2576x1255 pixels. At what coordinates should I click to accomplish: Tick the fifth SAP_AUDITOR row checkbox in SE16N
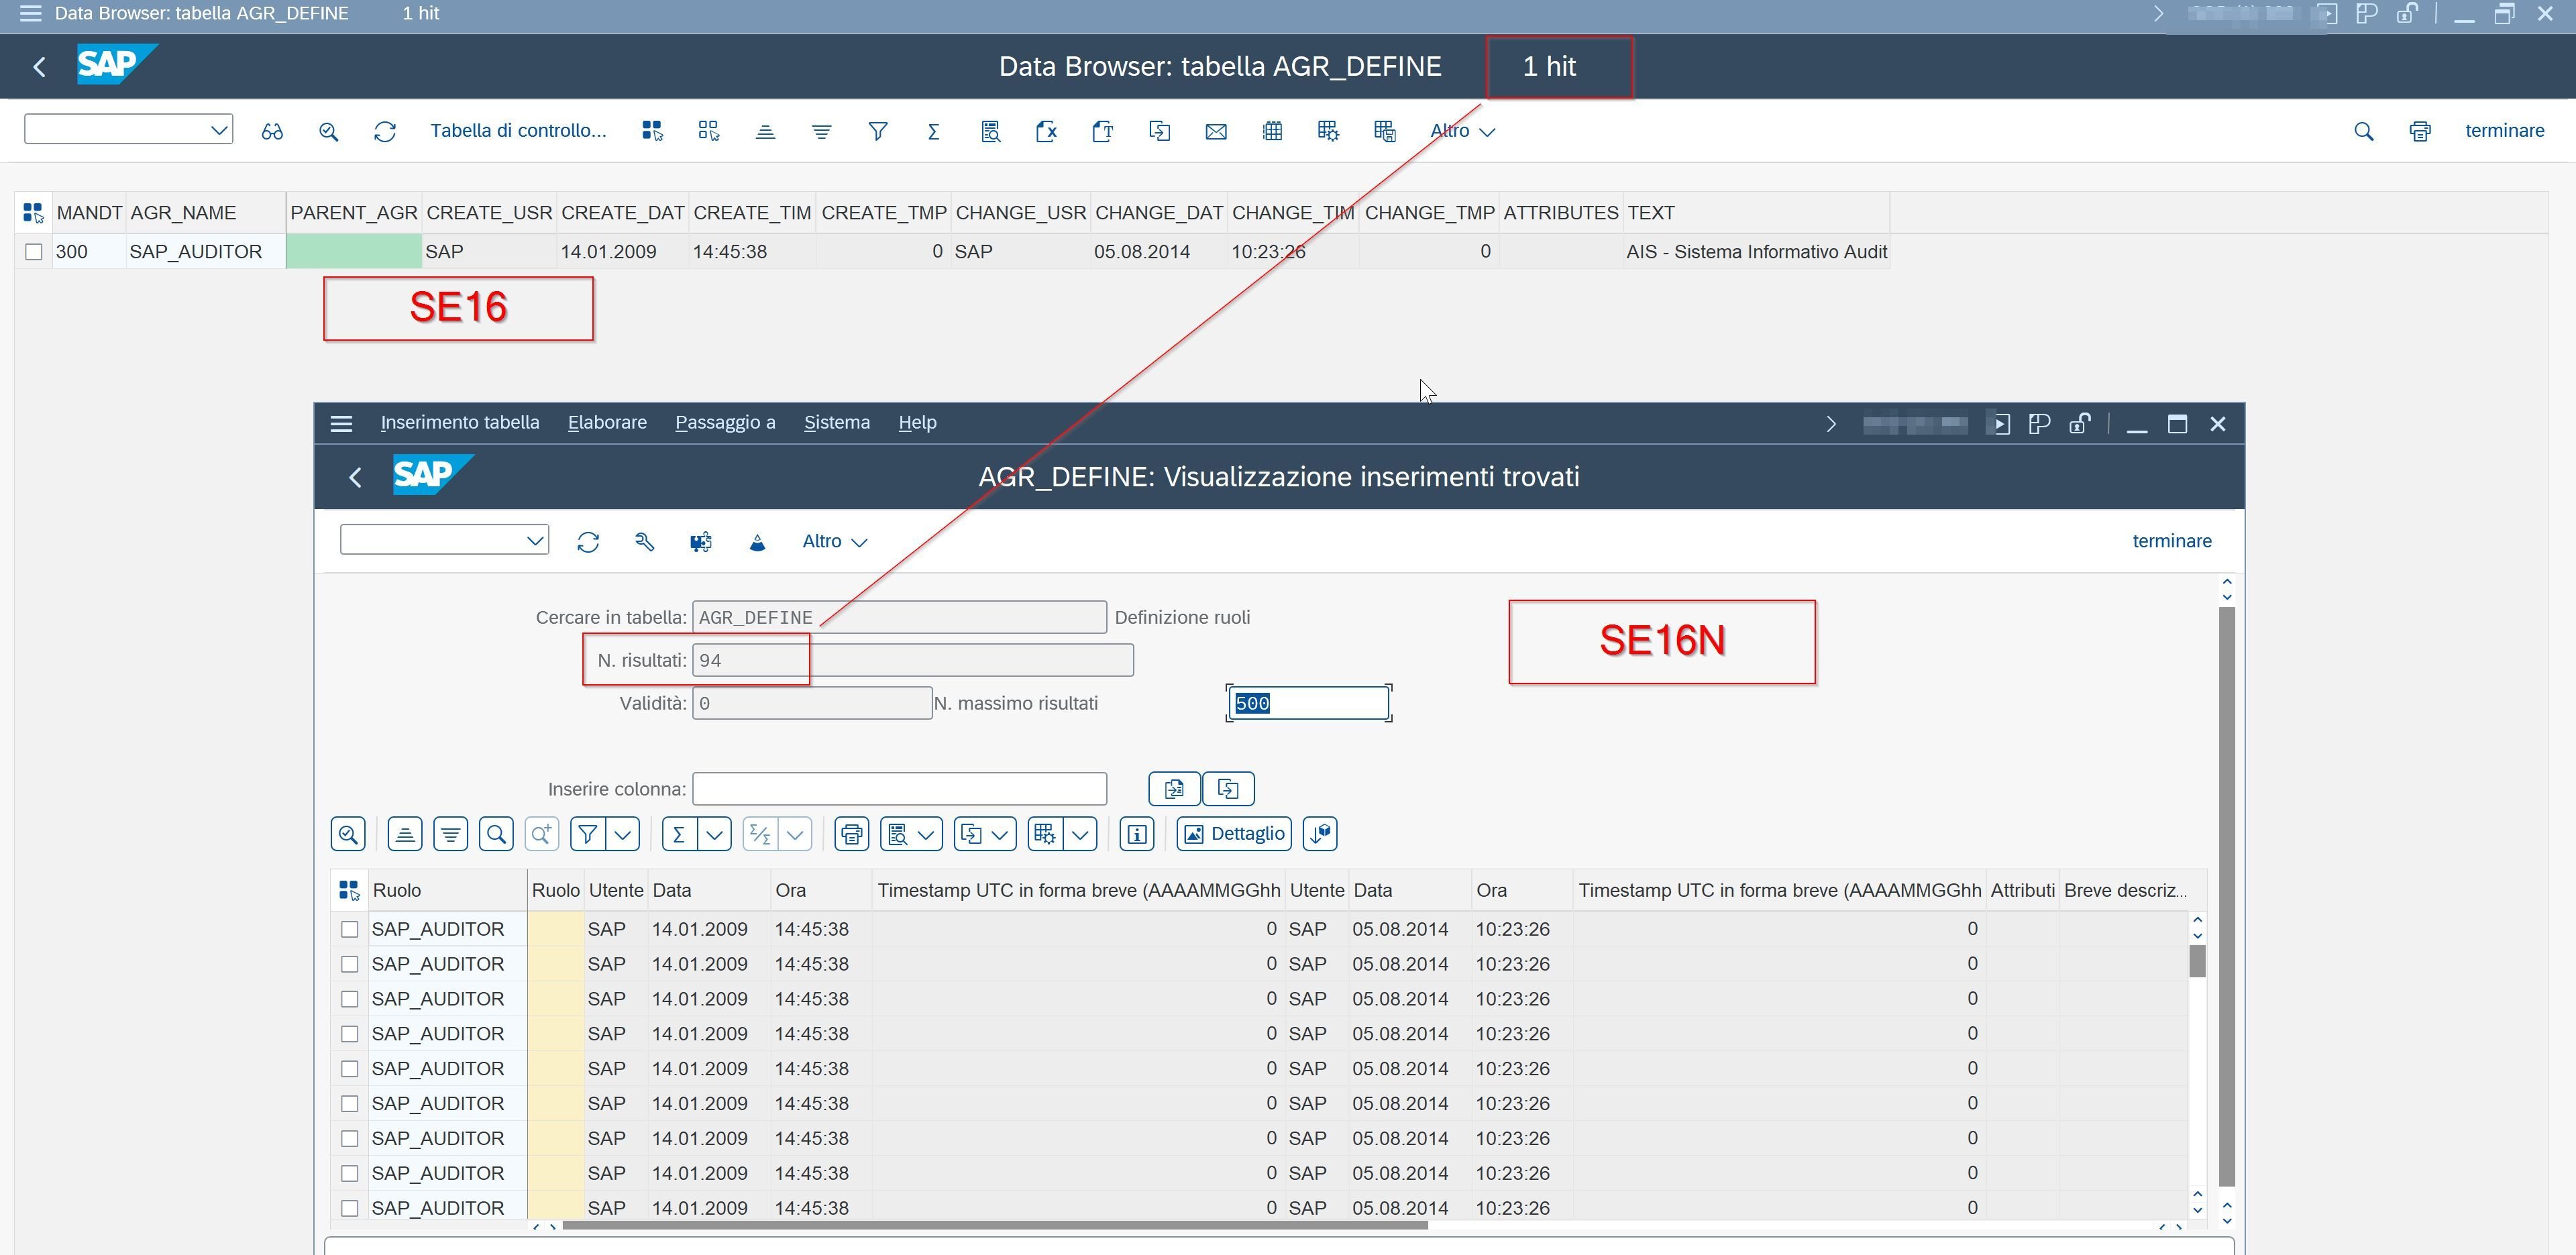pos(349,1069)
